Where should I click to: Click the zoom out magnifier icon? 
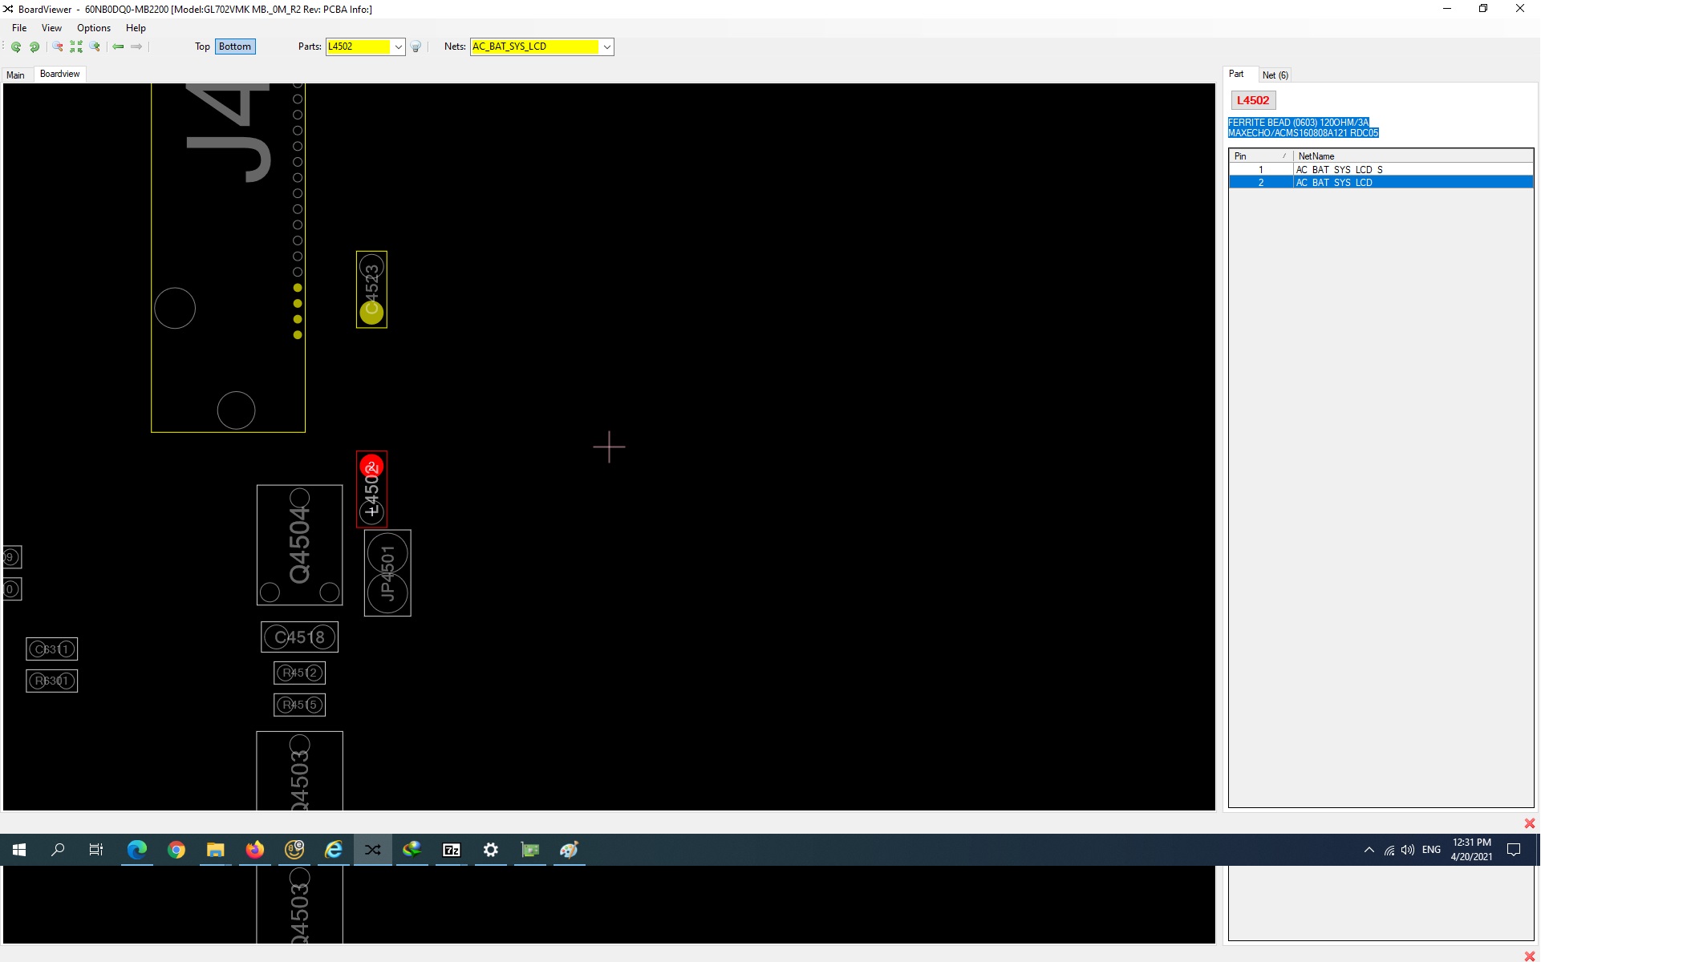tap(58, 46)
